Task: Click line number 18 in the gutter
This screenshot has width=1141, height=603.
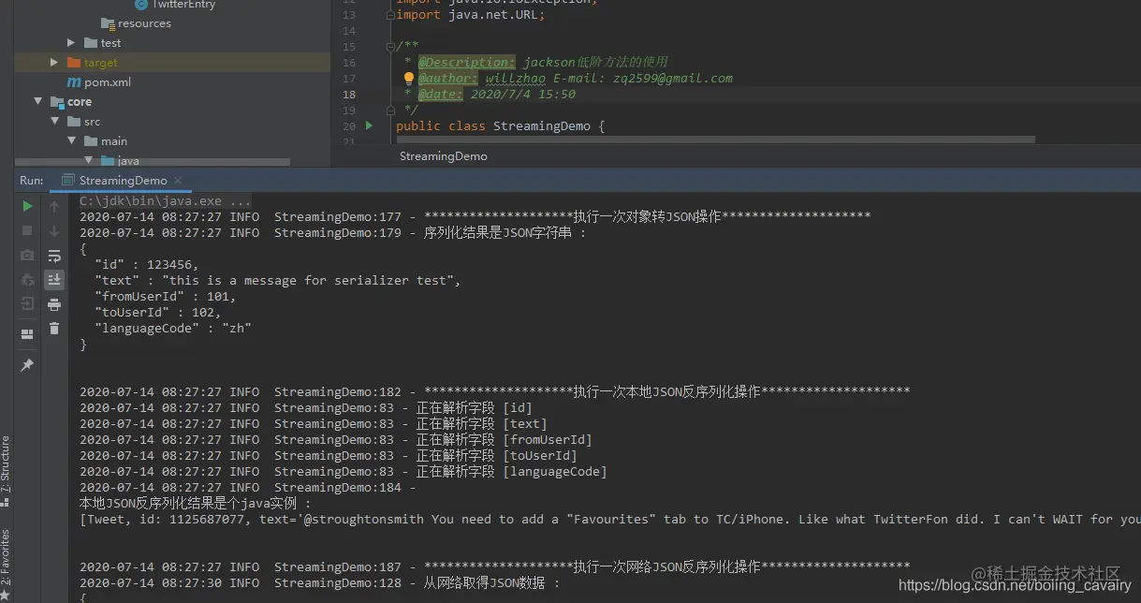Action: (349, 95)
